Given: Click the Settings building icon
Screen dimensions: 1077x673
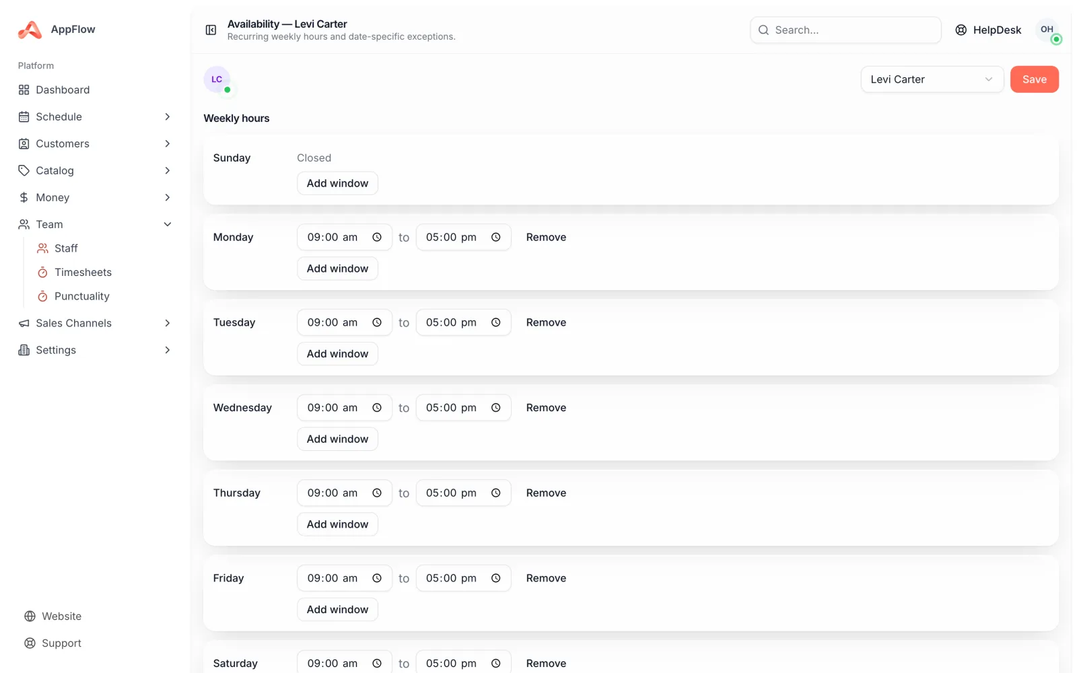Looking at the screenshot, I should [24, 350].
